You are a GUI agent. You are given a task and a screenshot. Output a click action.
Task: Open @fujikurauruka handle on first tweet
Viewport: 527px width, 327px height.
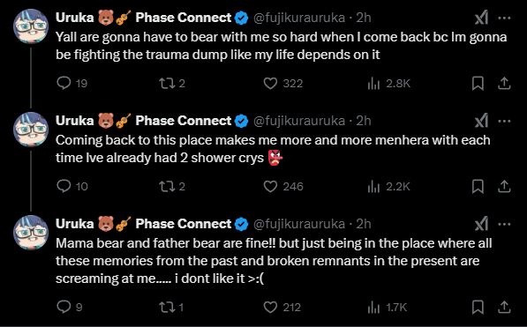tap(298, 18)
